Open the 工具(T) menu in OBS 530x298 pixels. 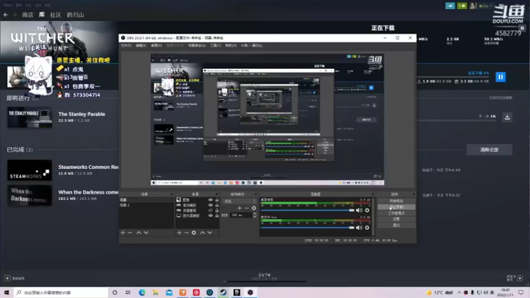click(x=215, y=45)
